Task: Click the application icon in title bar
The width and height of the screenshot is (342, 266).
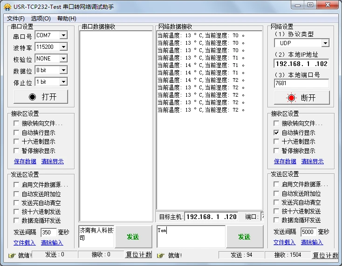Action: pos(7,7)
